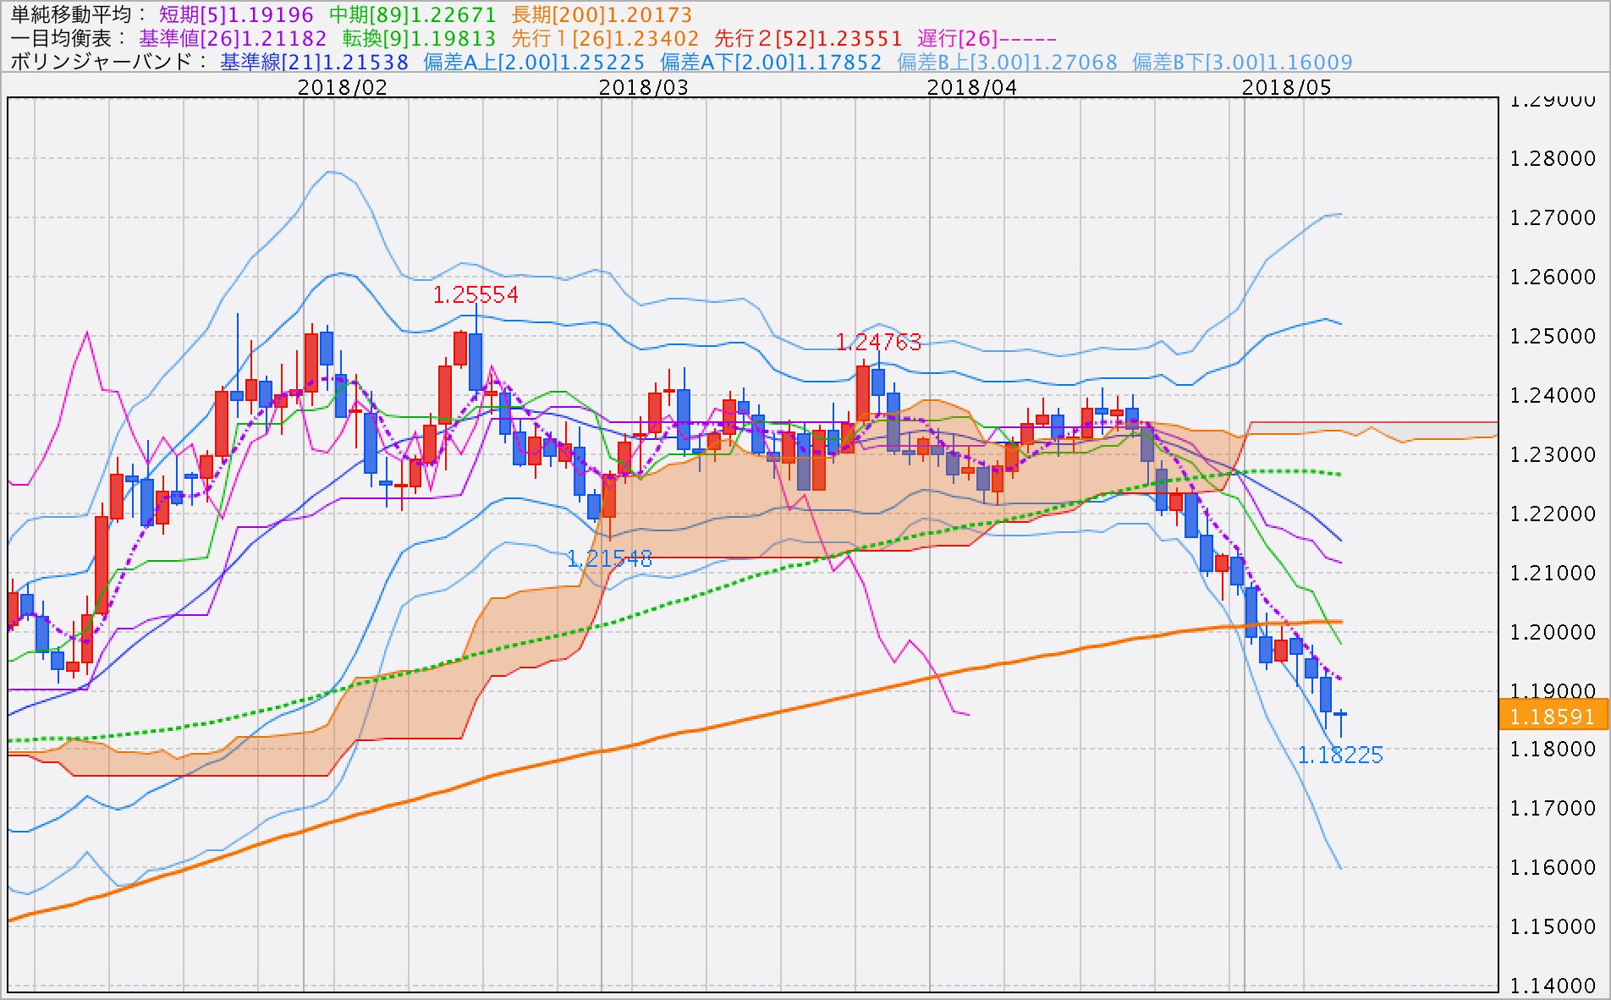The image size is (1611, 1000).
Task: Click the mid-term average label 中期[89]1.22671
Action: 412,14
